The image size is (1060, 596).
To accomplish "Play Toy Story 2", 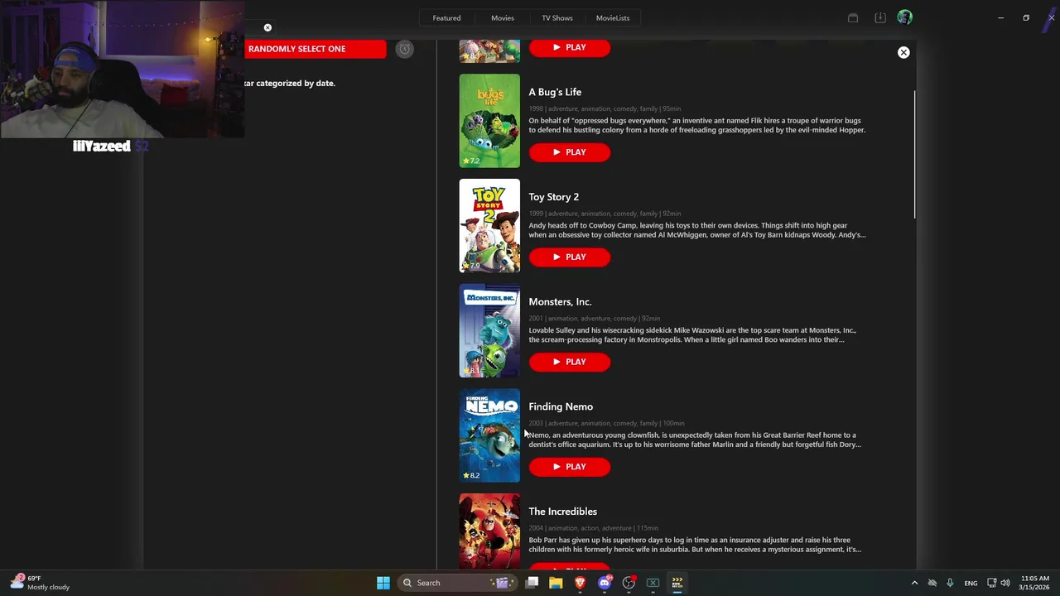I will [570, 257].
